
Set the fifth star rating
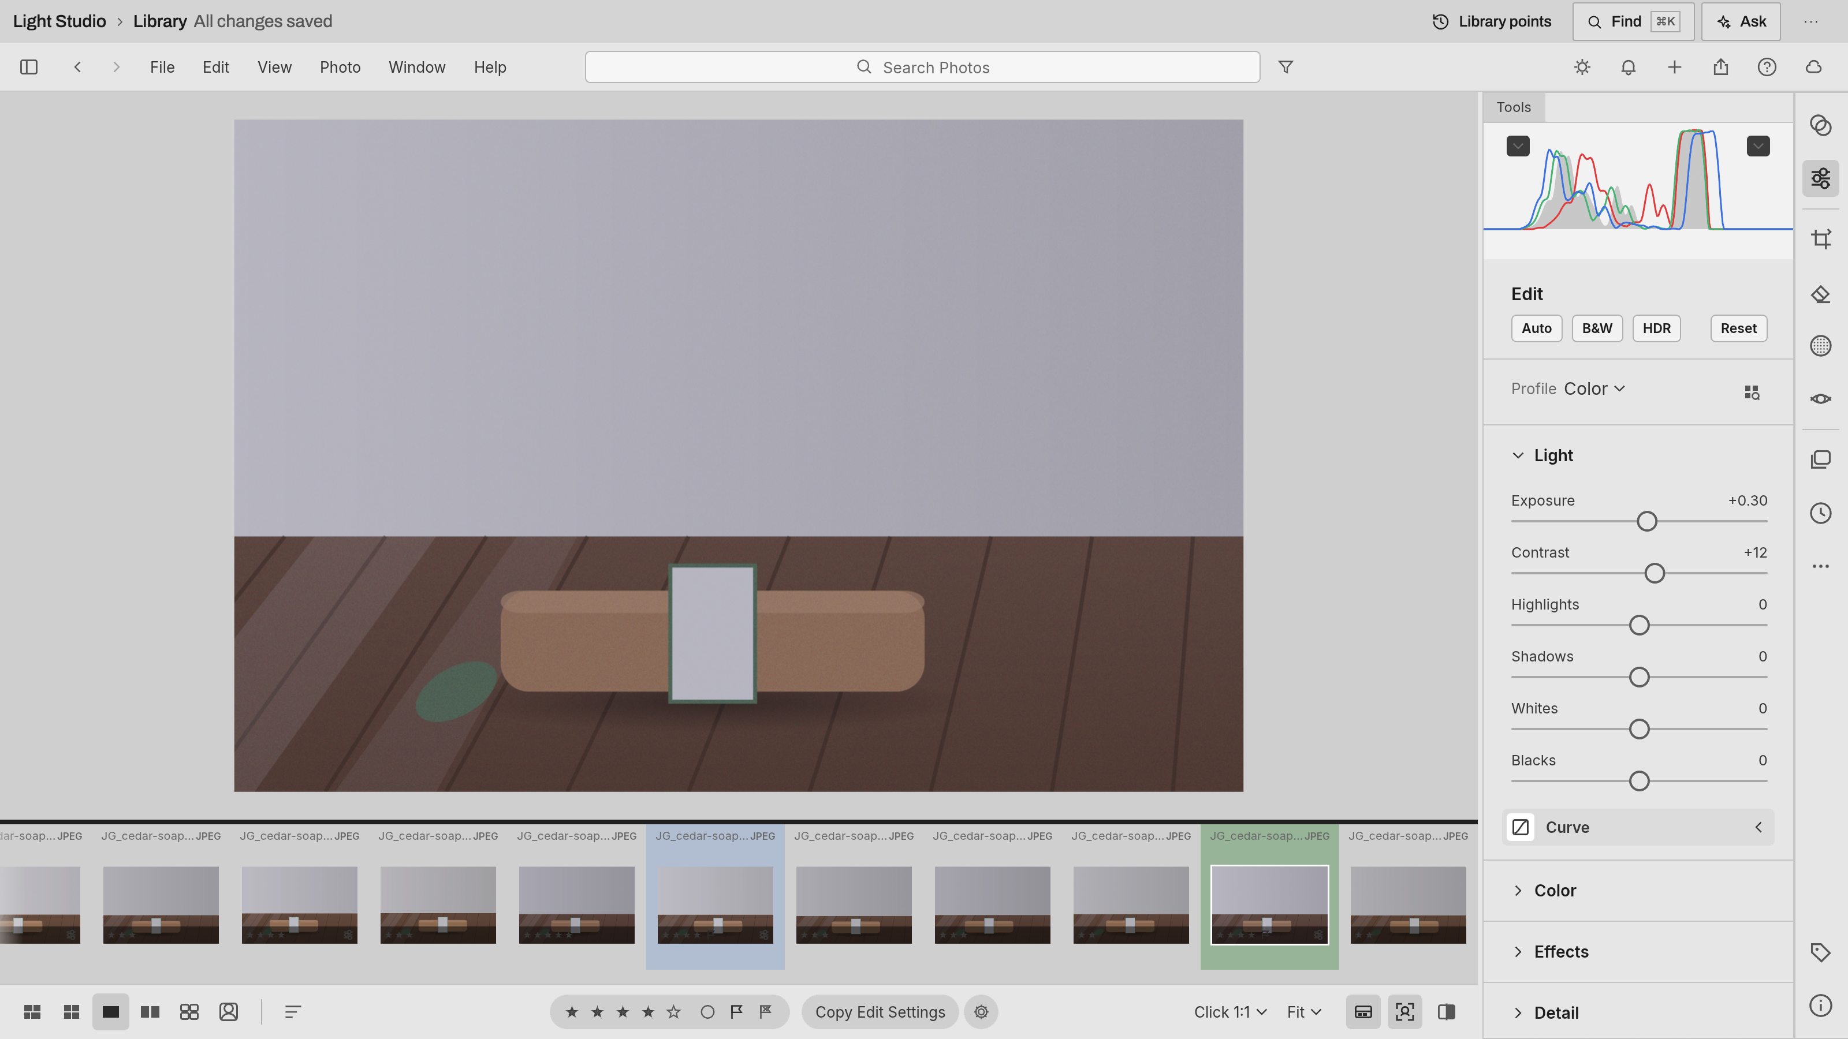tap(673, 1012)
